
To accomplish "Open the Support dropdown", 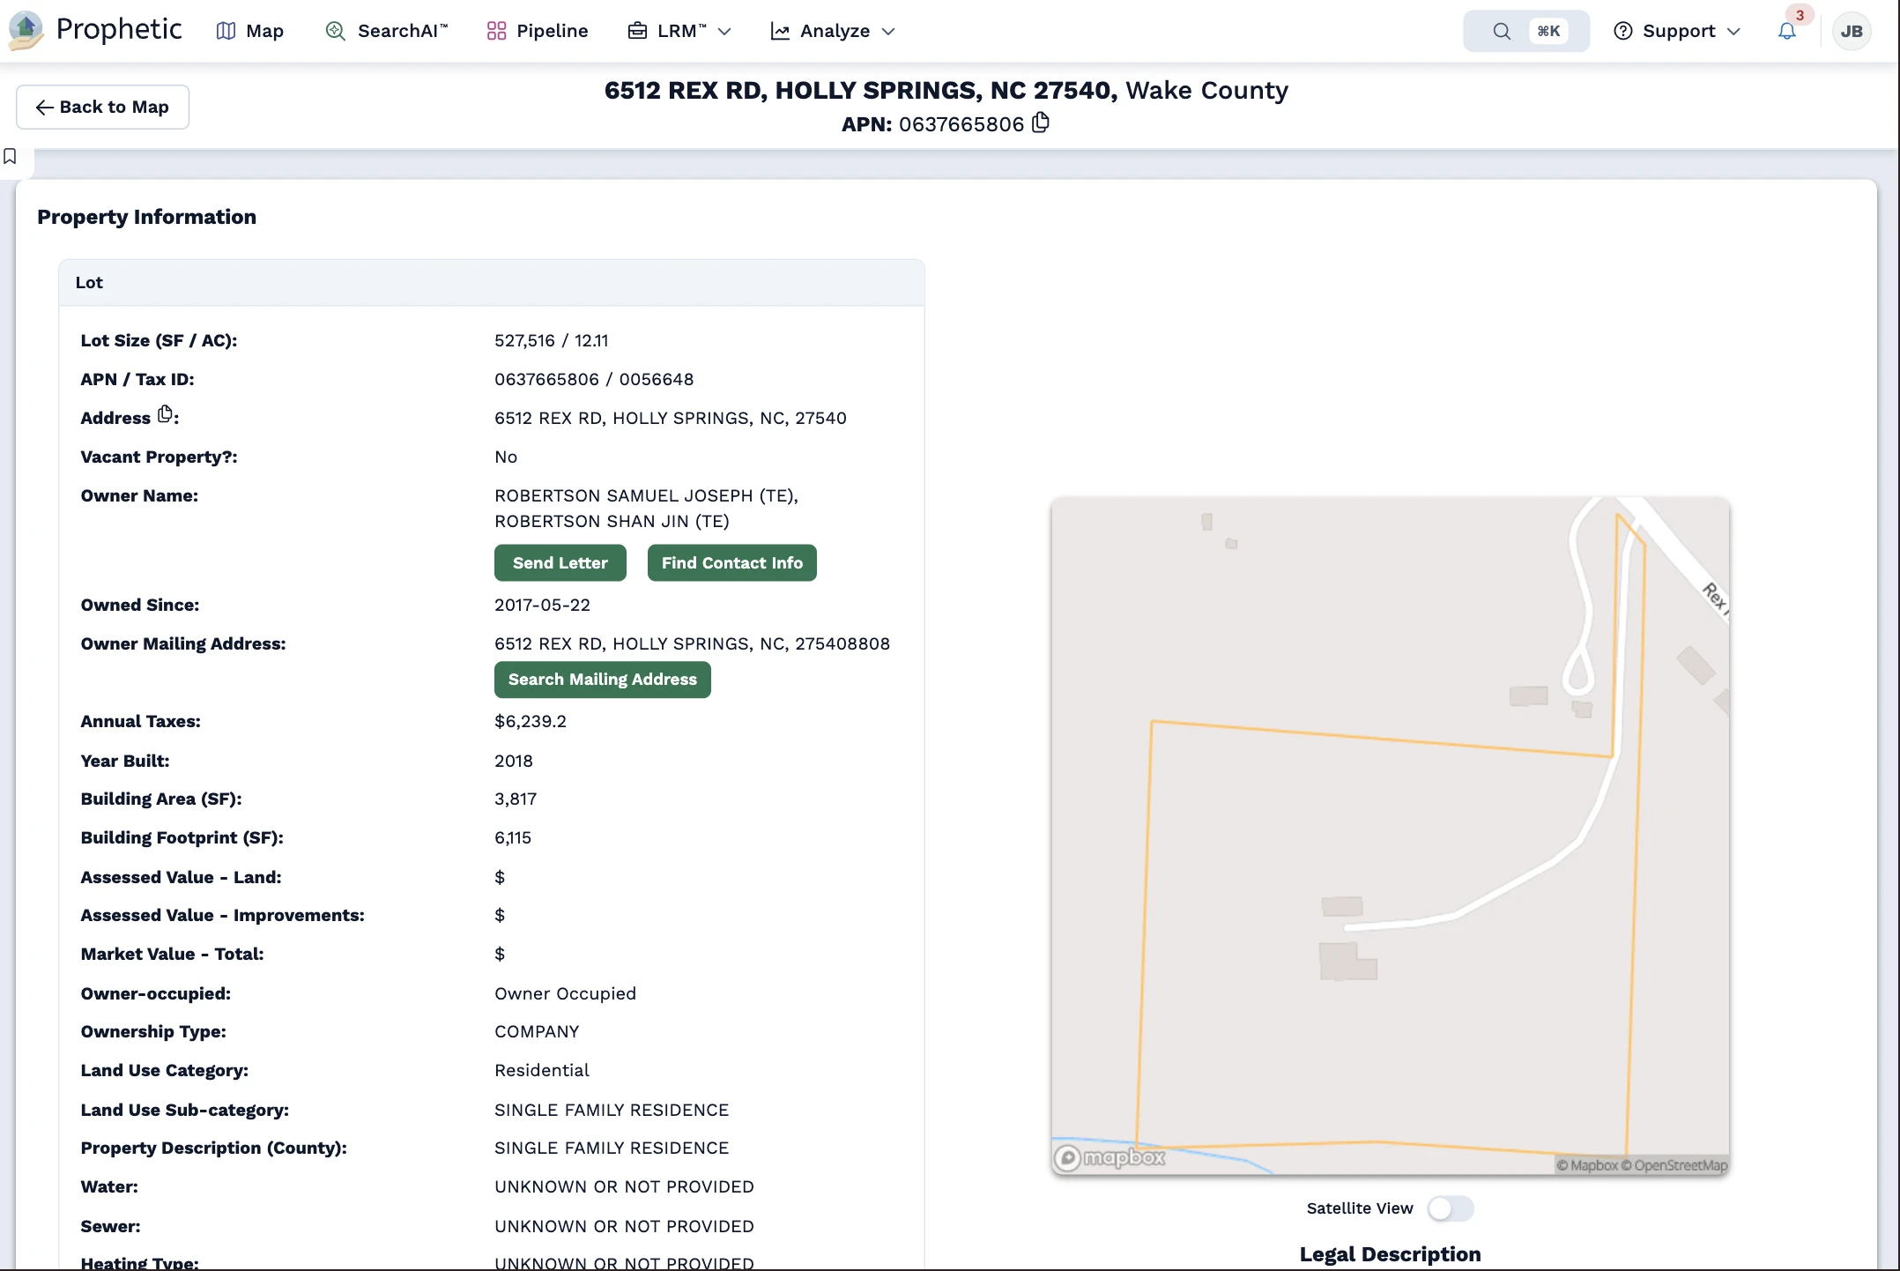I will pyautogui.click(x=1677, y=31).
